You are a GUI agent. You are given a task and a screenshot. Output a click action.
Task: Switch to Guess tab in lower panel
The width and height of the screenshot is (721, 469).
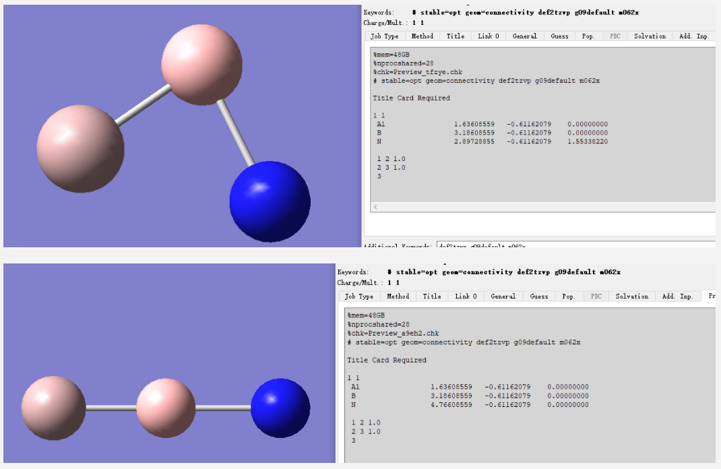pos(538,296)
